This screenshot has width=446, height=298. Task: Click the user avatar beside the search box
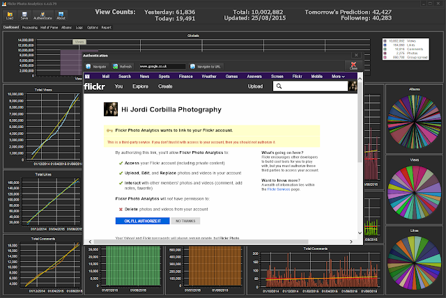pyautogui.click(x=353, y=86)
